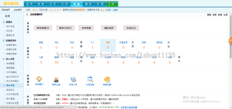Click the 审核信息(0) button

click(x=43, y=28)
